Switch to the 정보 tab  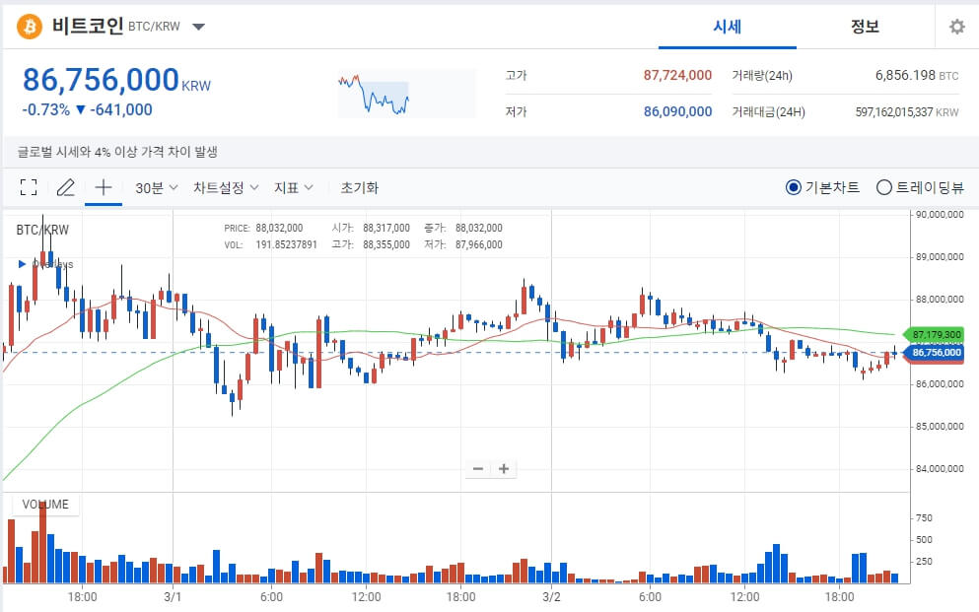click(866, 27)
